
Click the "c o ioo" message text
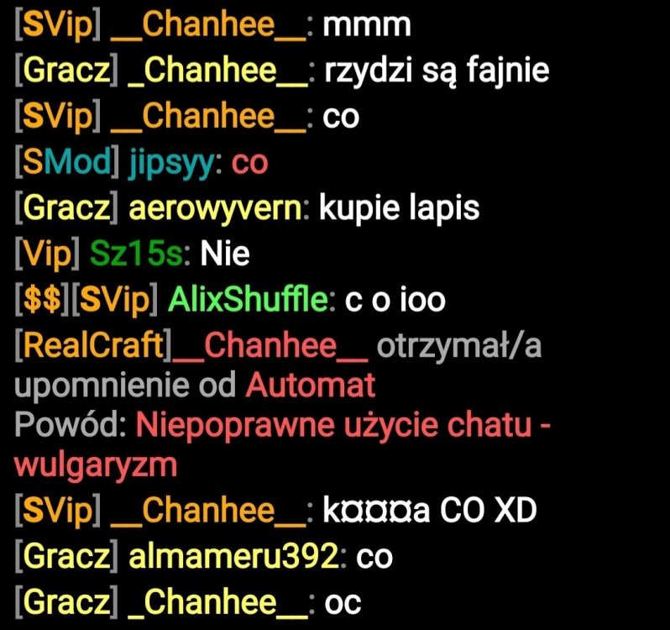[395, 300]
